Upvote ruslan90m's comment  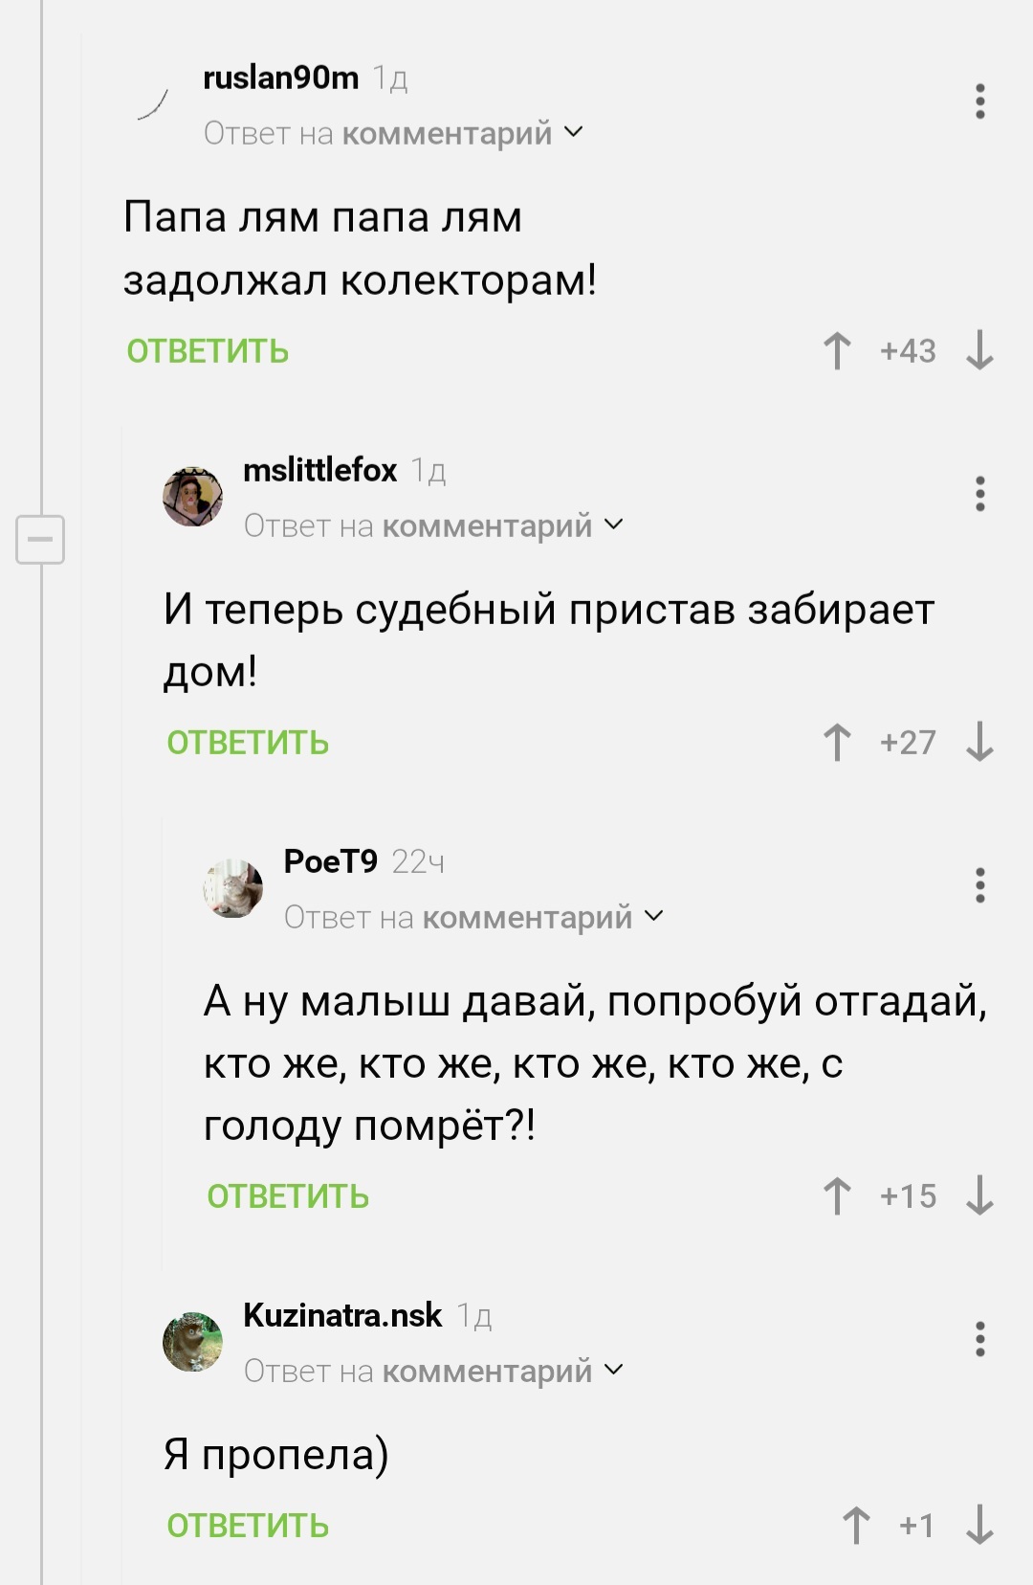[837, 351]
